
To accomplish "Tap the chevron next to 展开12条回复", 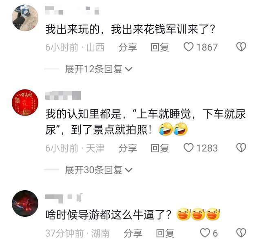I will (129, 69).
